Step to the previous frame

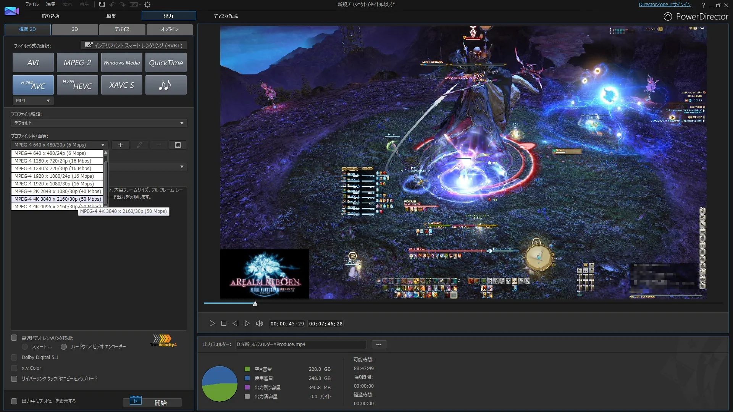pos(235,323)
